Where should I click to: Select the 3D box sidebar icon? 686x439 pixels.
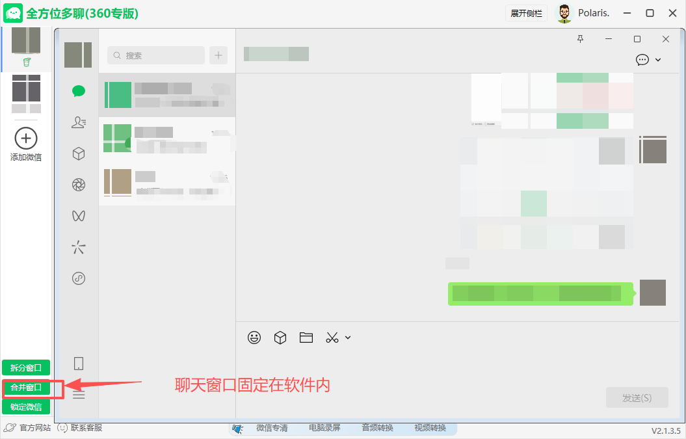(78, 153)
